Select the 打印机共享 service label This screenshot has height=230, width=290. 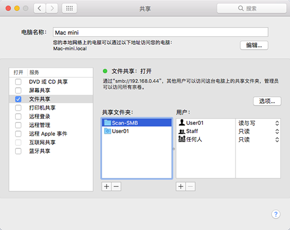42,107
